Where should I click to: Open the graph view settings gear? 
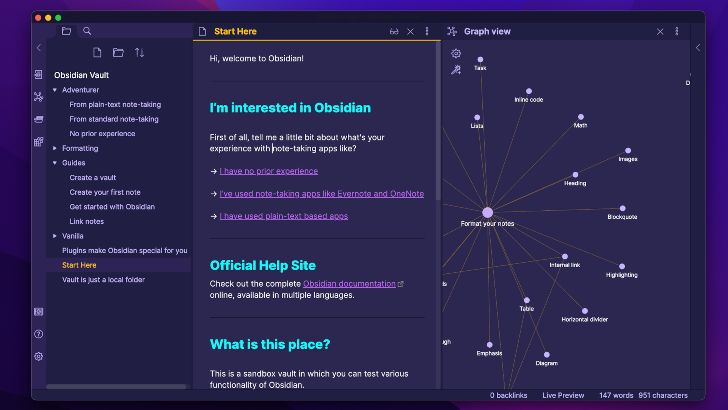(x=456, y=54)
